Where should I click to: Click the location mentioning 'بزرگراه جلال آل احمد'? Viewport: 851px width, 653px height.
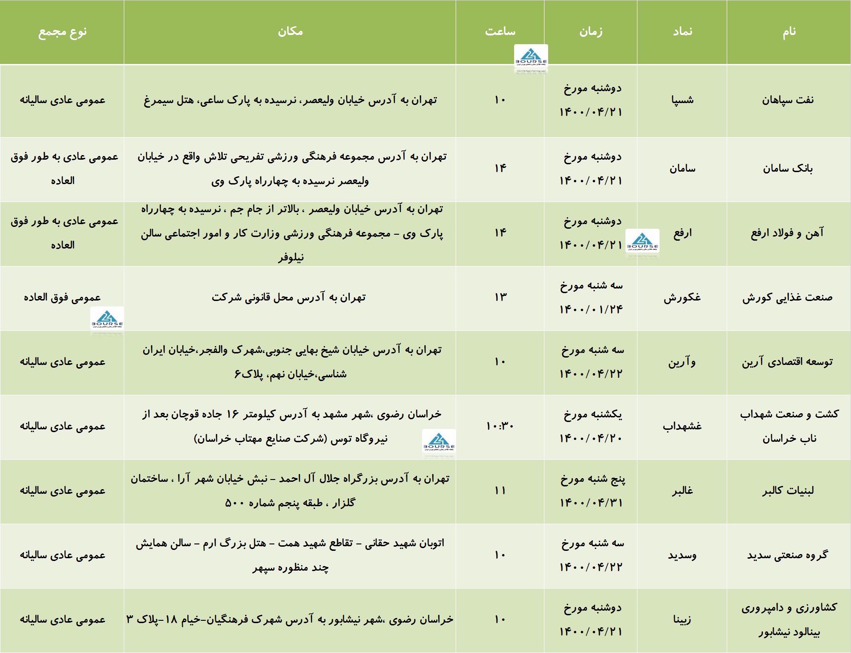[290, 491]
